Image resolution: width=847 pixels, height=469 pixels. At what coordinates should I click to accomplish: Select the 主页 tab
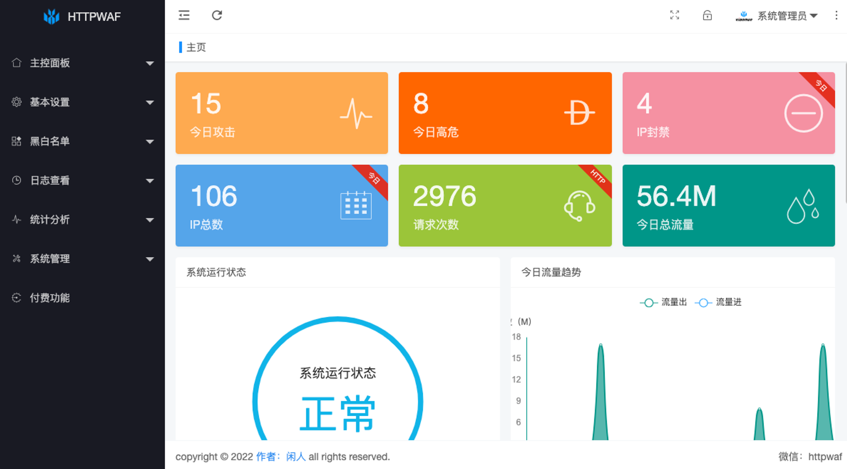(x=196, y=47)
